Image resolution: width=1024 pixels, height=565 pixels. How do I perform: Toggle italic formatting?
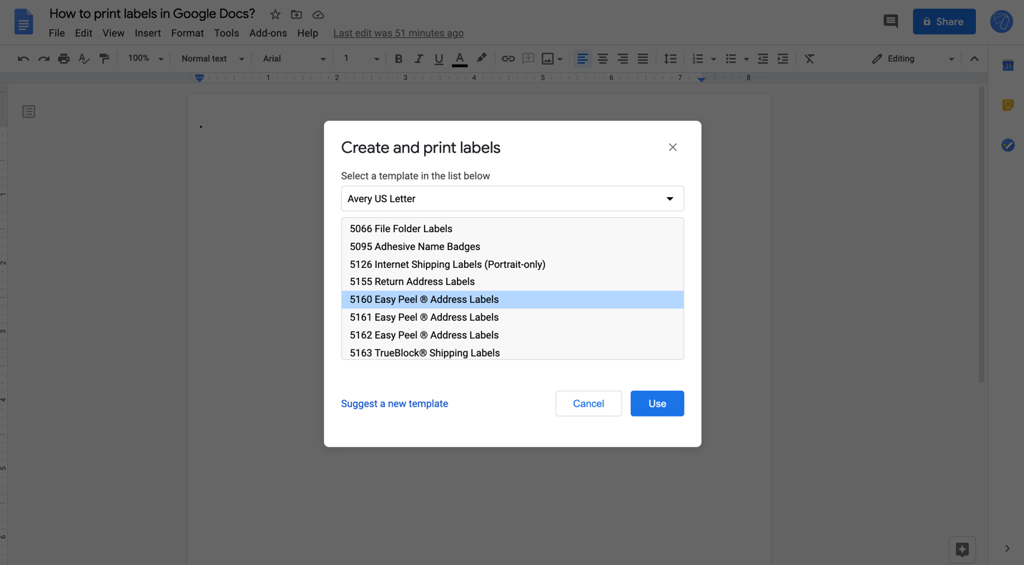(x=418, y=59)
